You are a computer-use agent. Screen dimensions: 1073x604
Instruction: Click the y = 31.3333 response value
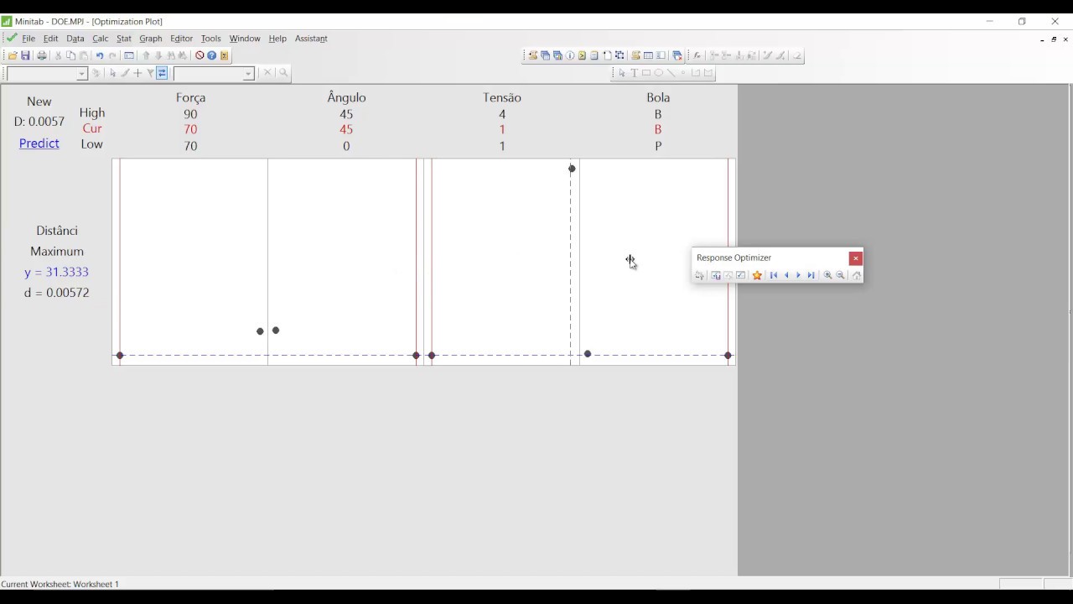(x=57, y=273)
